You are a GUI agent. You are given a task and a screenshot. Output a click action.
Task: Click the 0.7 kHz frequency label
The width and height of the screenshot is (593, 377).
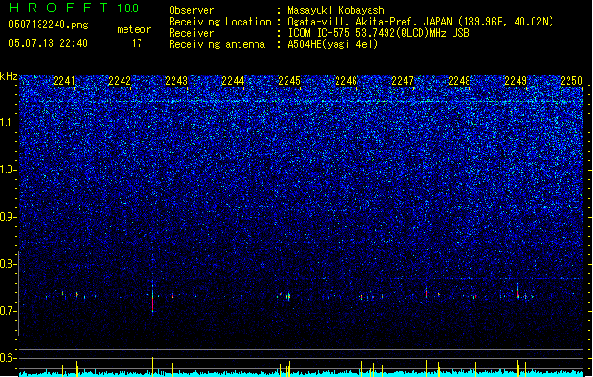coord(8,311)
